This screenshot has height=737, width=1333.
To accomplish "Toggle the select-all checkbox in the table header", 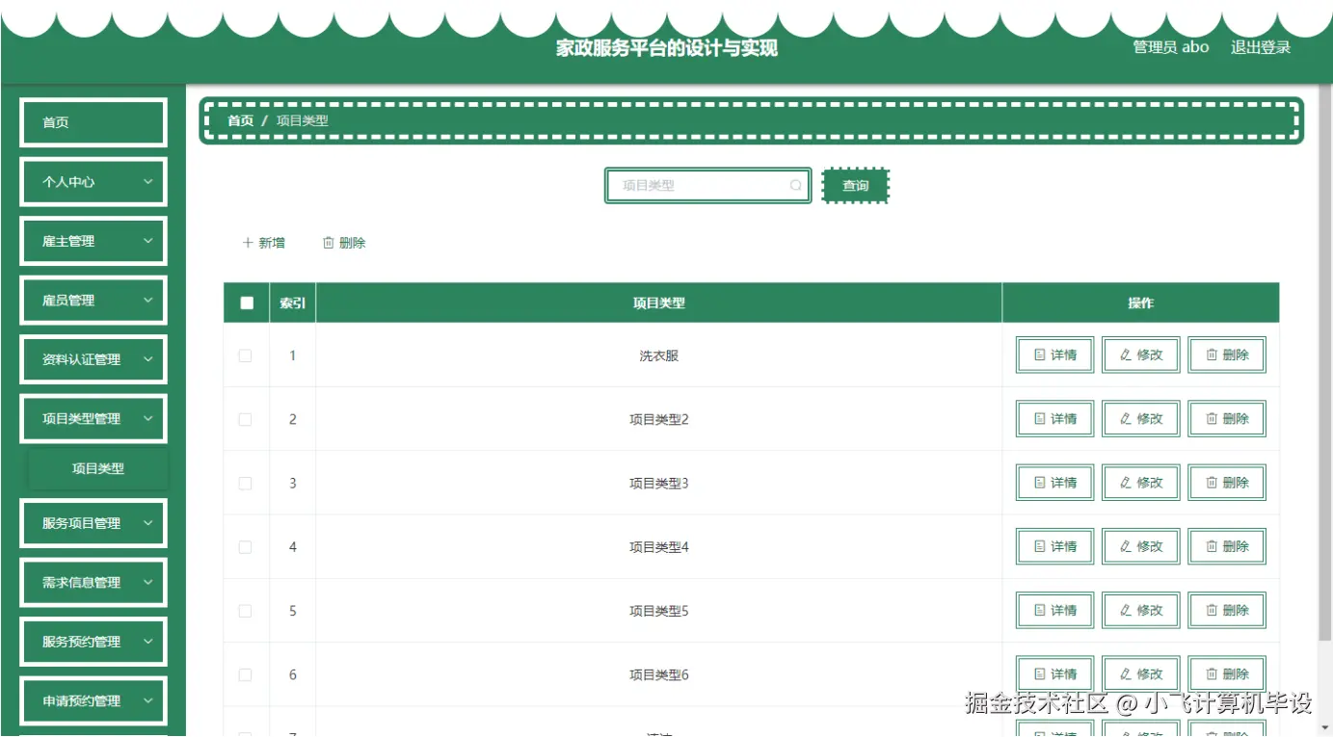I will click(246, 302).
